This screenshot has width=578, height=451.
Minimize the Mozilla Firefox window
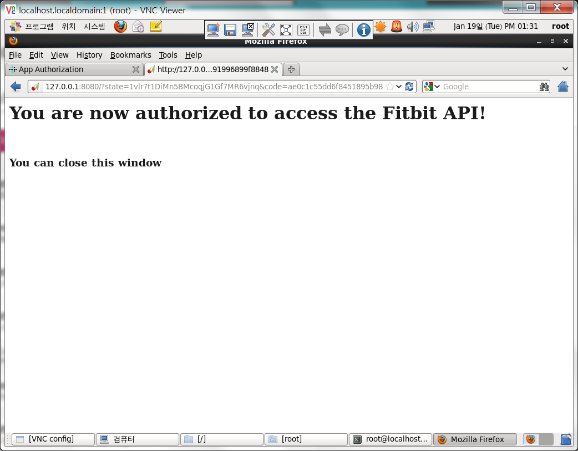pyautogui.click(x=539, y=41)
